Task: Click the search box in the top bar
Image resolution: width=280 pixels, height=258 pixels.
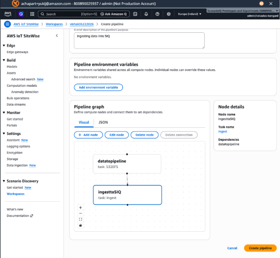Action: tap(84, 14)
